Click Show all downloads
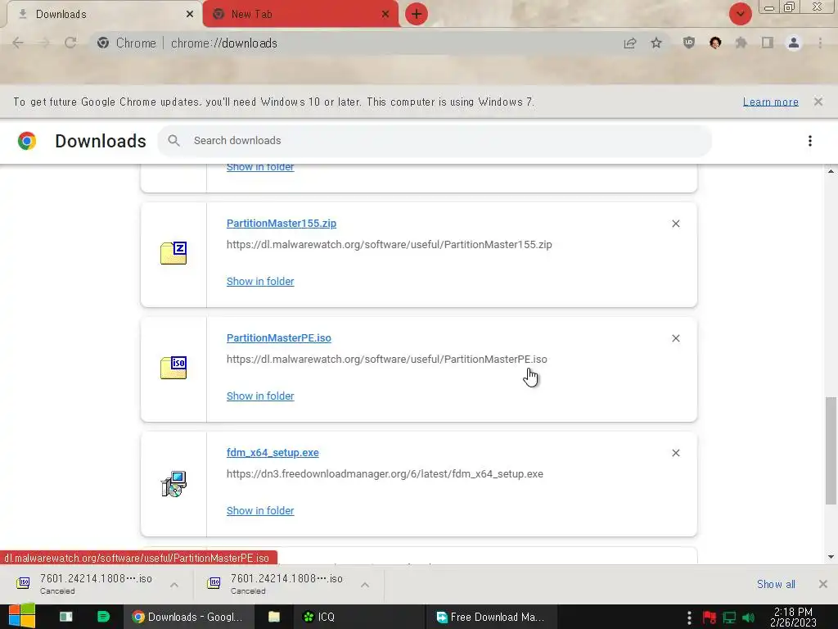Image resolution: width=838 pixels, height=629 pixels. (x=776, y=584)
